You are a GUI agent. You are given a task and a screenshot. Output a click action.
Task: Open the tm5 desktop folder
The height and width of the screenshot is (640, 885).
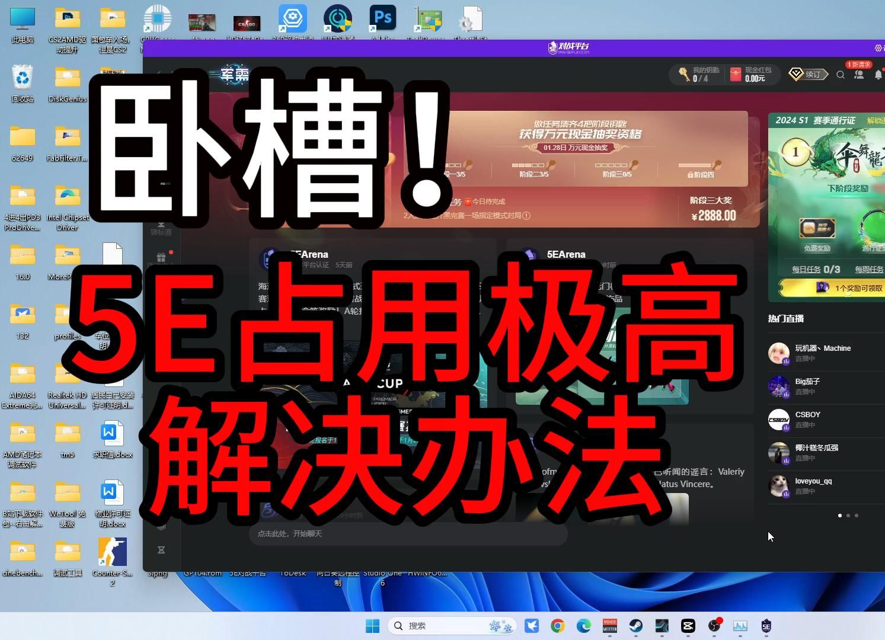pyautogui.click(x=68, y=439)
